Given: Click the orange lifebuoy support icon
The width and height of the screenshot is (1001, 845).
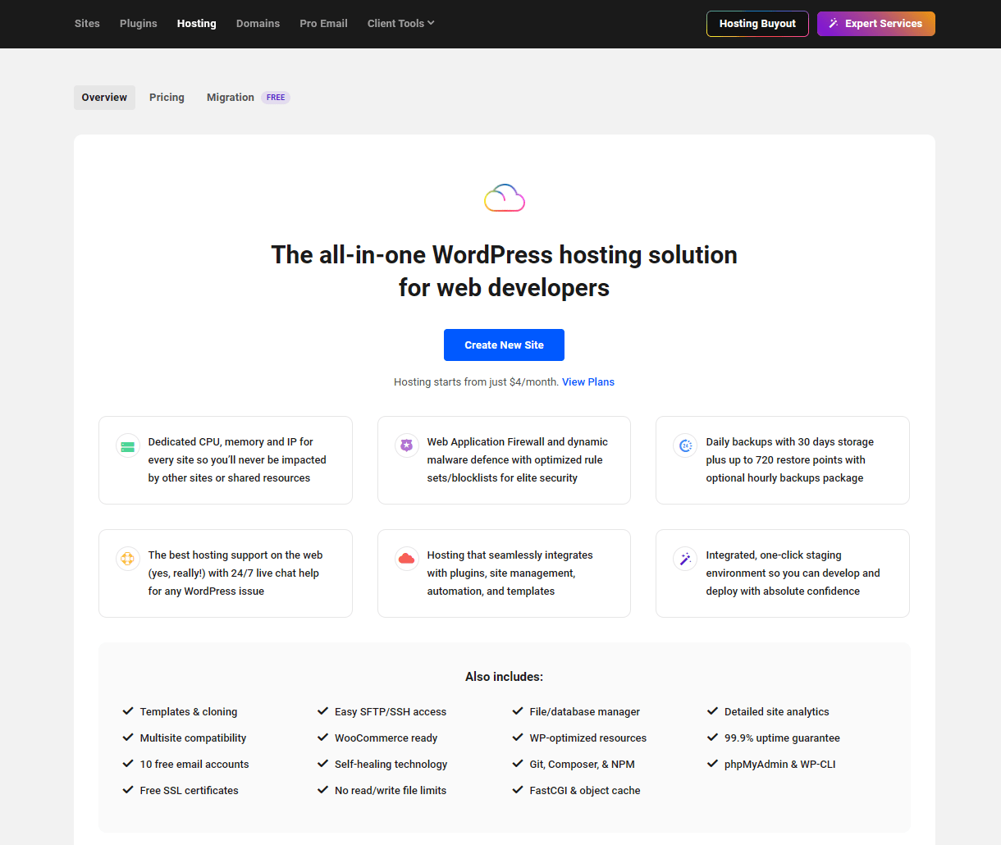Looking at the screenshot, I should click(127, 559).
